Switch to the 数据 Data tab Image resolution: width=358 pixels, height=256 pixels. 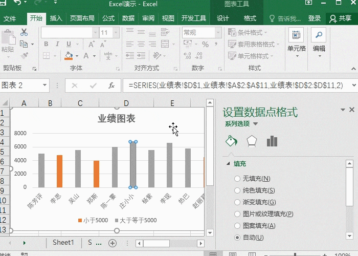point(128,18)
